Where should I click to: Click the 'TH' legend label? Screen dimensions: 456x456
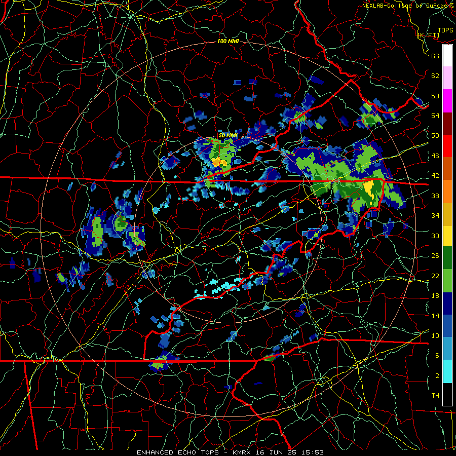[435, 396]
